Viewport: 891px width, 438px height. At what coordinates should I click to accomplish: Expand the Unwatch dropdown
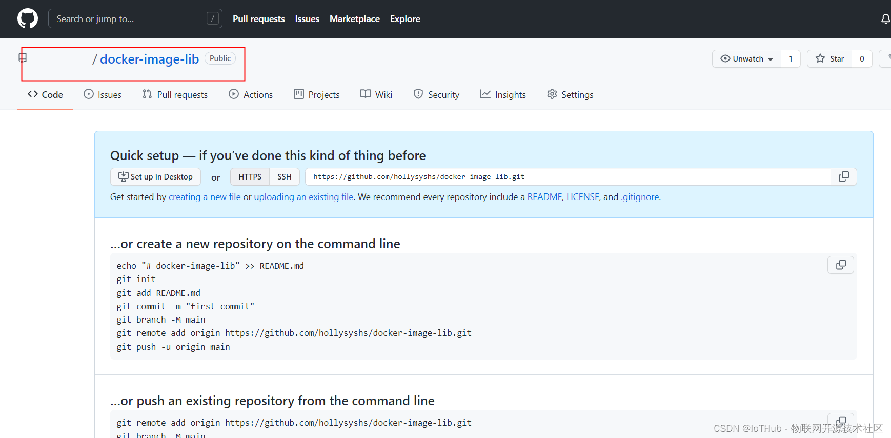point(746,58)
